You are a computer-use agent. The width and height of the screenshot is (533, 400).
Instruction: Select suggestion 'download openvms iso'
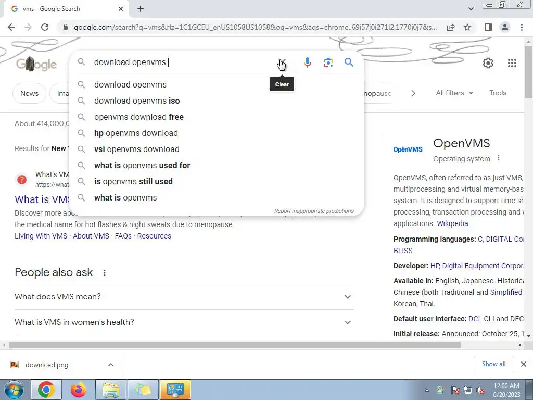[x=217, y=101]
